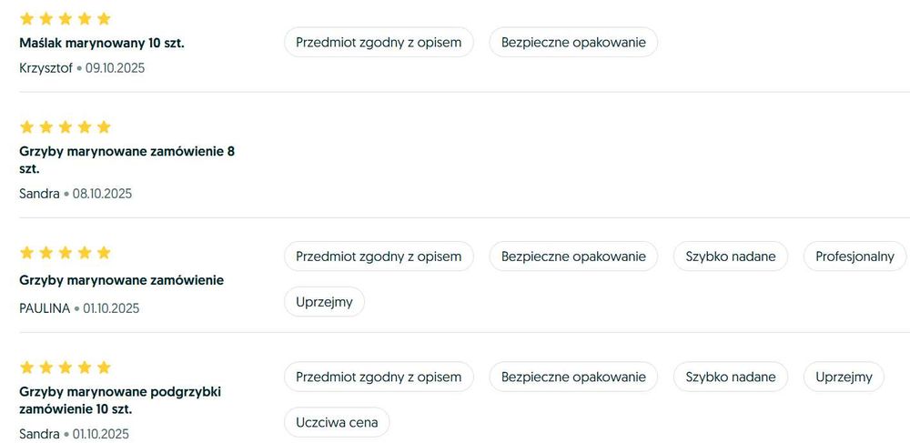Click the stars above Sandra's 08.10.2025 review

tap(65, 126)
